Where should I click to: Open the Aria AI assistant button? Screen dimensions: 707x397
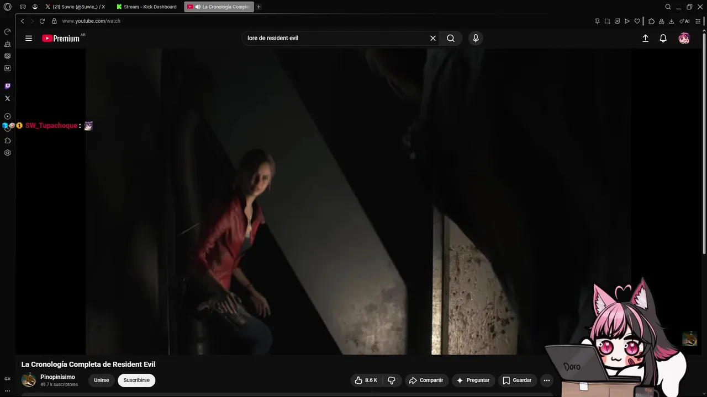click(x=685, y=21)
